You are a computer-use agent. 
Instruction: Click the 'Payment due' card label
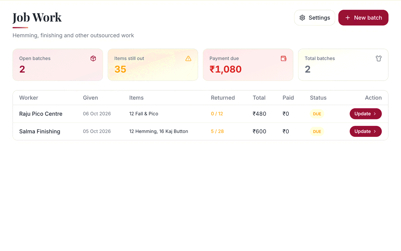(x=224, y=58)
